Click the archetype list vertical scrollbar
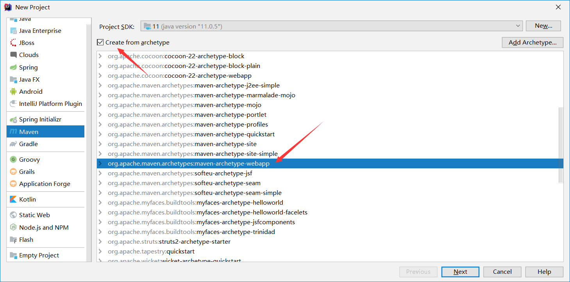570x282 pixels. click(x=561, y=145)
